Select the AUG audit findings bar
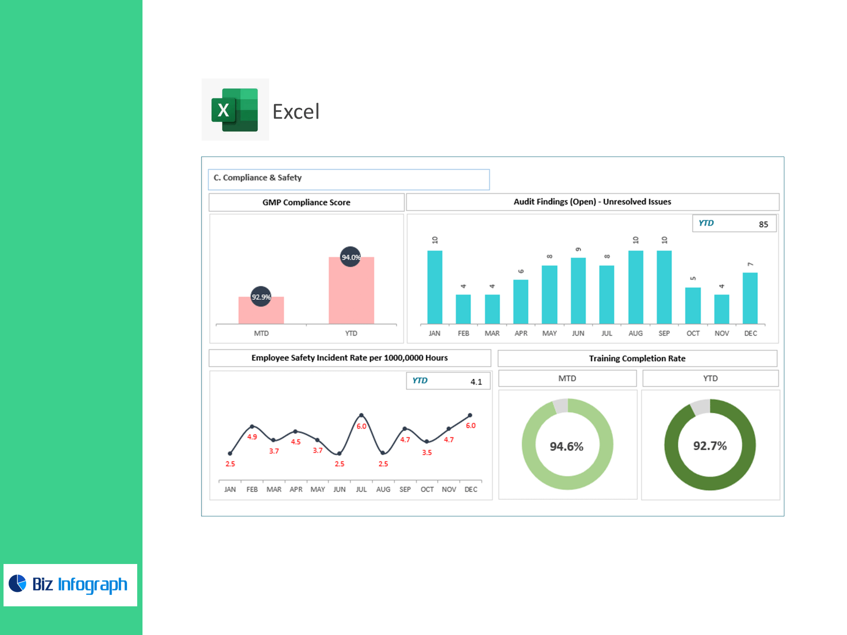The height and width of the screenshot is (635, 847). [635, 287]
